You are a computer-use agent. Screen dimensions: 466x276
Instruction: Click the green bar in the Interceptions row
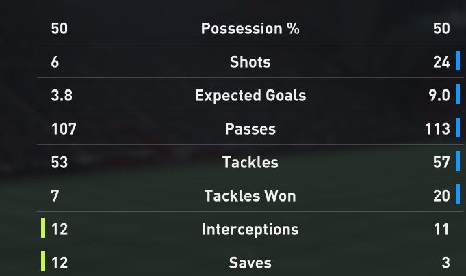pyautogui.click(x=42, y=230)
